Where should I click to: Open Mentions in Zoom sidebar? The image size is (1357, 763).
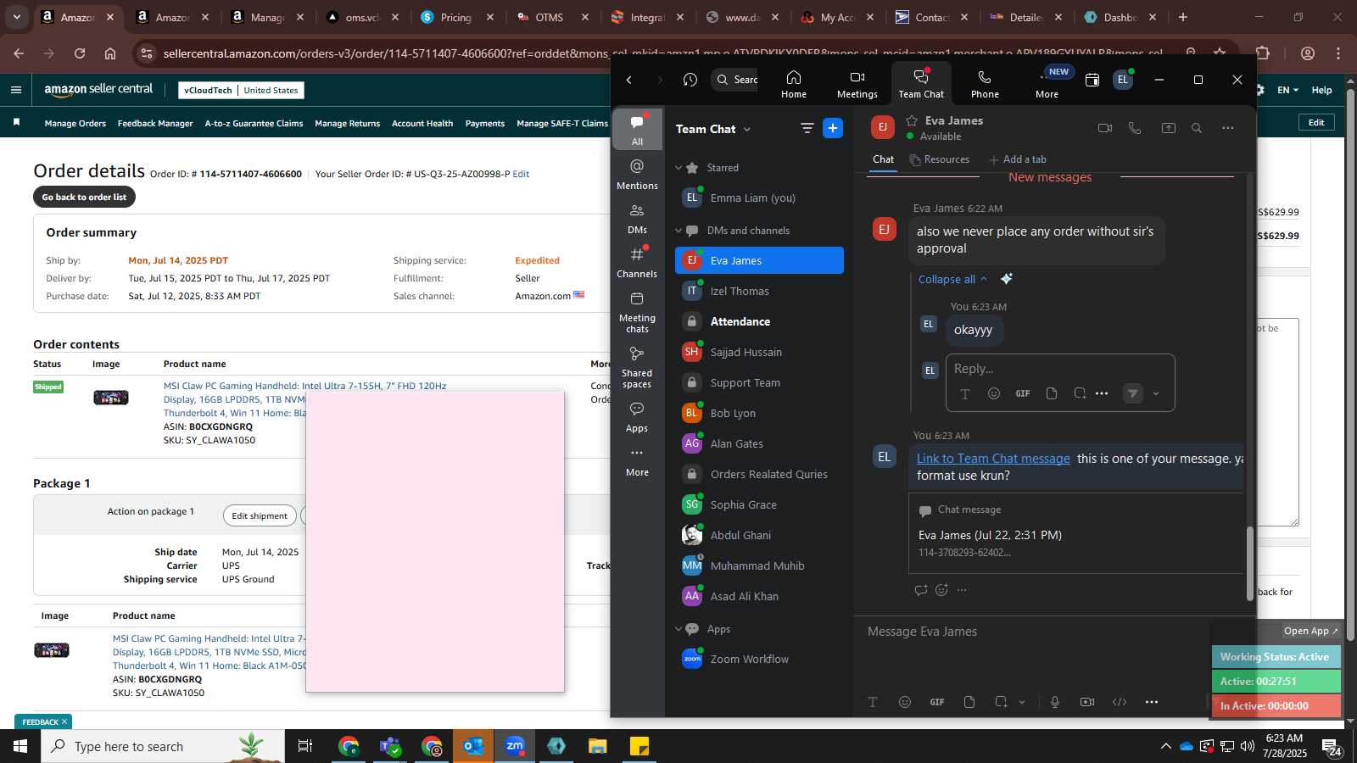click(x=637, y=174)
